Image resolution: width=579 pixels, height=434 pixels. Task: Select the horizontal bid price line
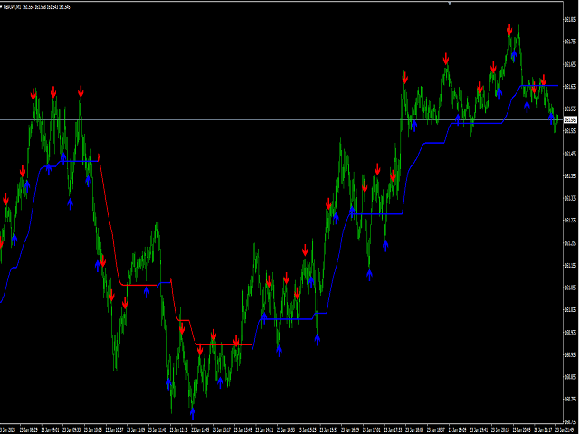pyautogui.click(x=281, y=119)
